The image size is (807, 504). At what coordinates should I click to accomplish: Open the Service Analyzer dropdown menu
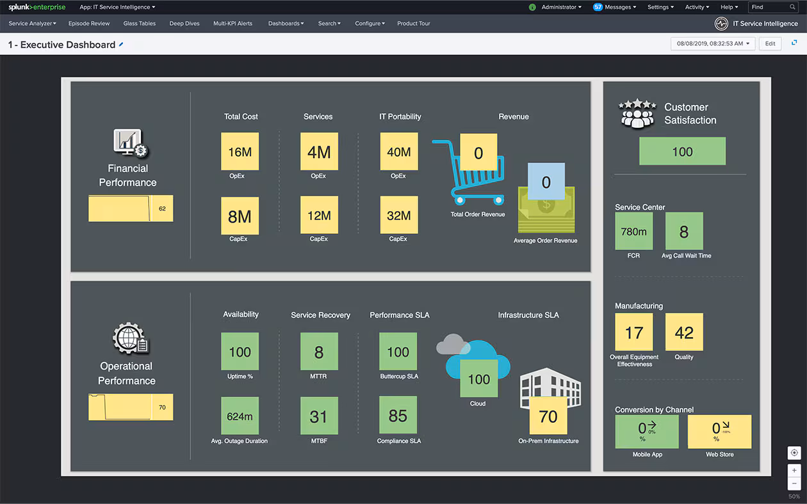(41, 24)
